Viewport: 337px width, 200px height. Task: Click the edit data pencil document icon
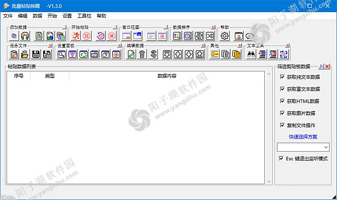coord(131,54)
